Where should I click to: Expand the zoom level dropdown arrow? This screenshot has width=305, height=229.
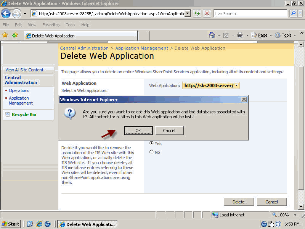[x=295, y=215]
